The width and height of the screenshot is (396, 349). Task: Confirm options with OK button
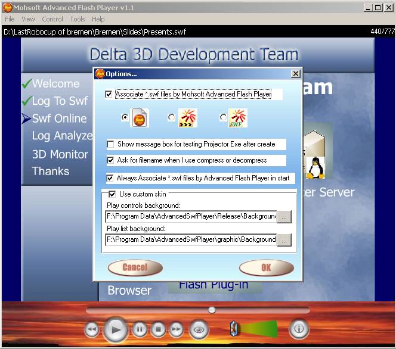tap(267, 267)
